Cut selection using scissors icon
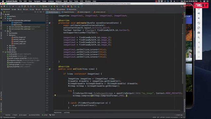211x119 pixels. tap(19, 7)
